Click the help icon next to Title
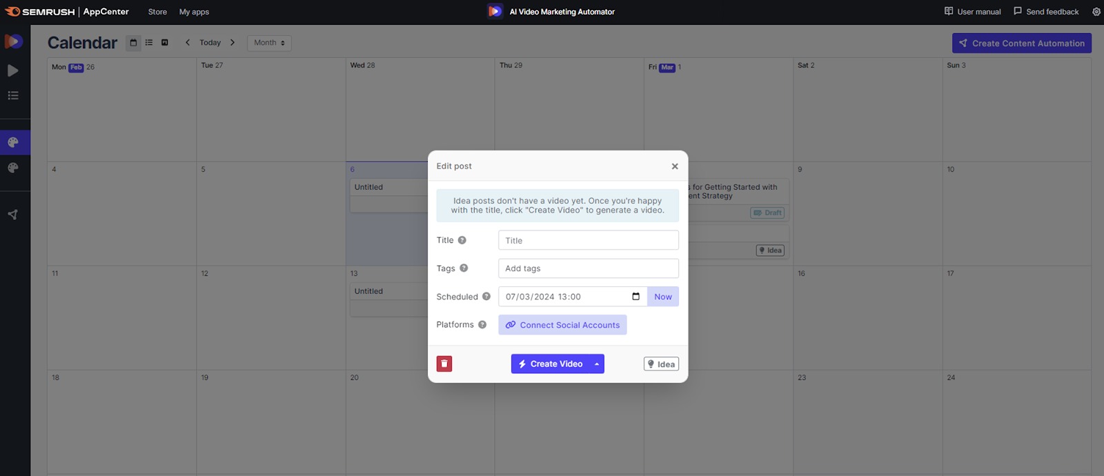Screen dimensions: 1104x476 [x=462, y=240]
